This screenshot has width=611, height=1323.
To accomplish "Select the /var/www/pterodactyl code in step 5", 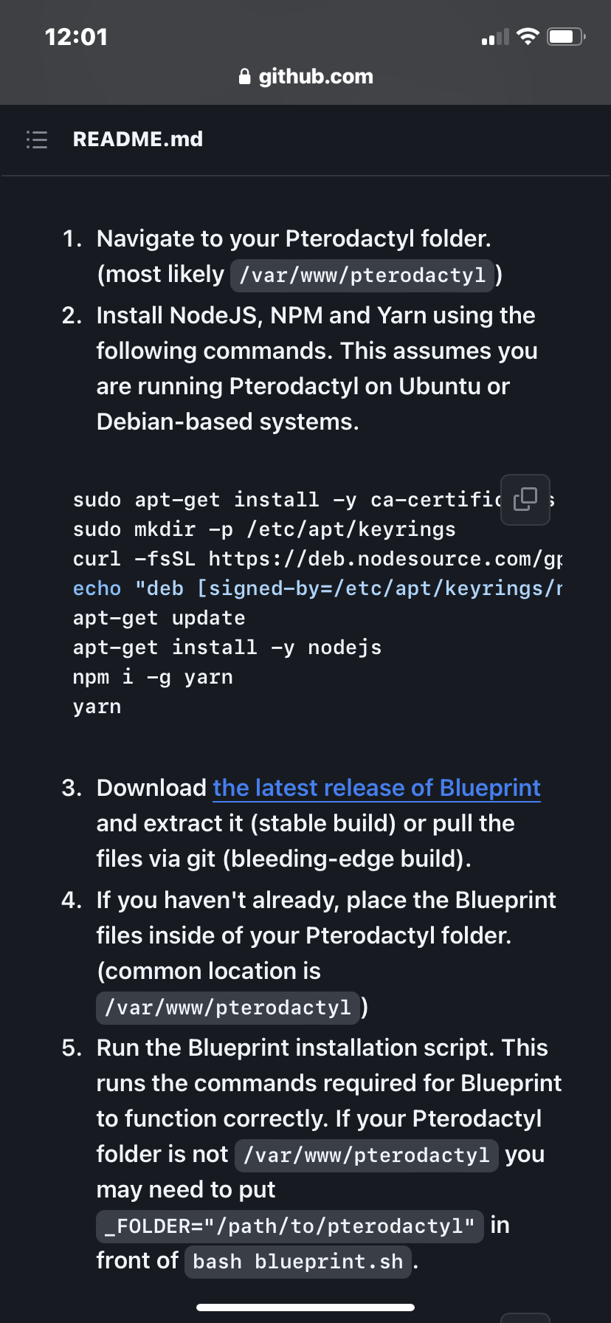I will [x=366, y=1155].
